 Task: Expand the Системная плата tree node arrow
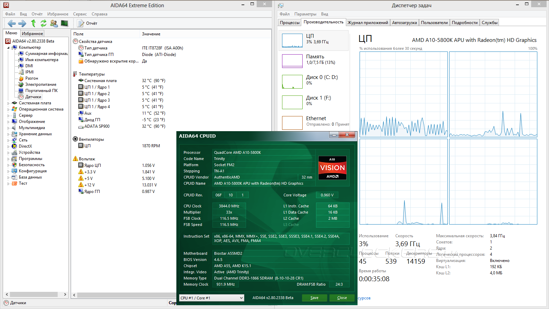point(8,103)
